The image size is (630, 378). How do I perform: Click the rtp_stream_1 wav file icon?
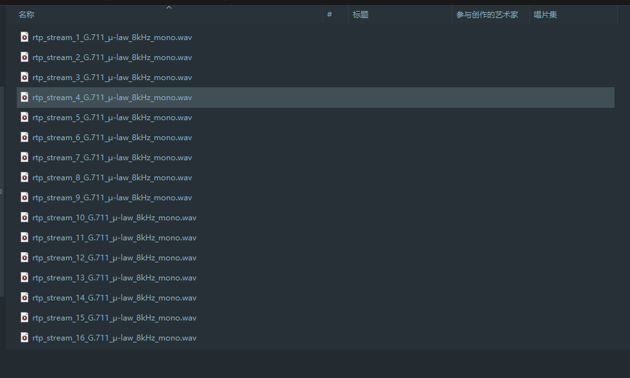pos(25,37)
